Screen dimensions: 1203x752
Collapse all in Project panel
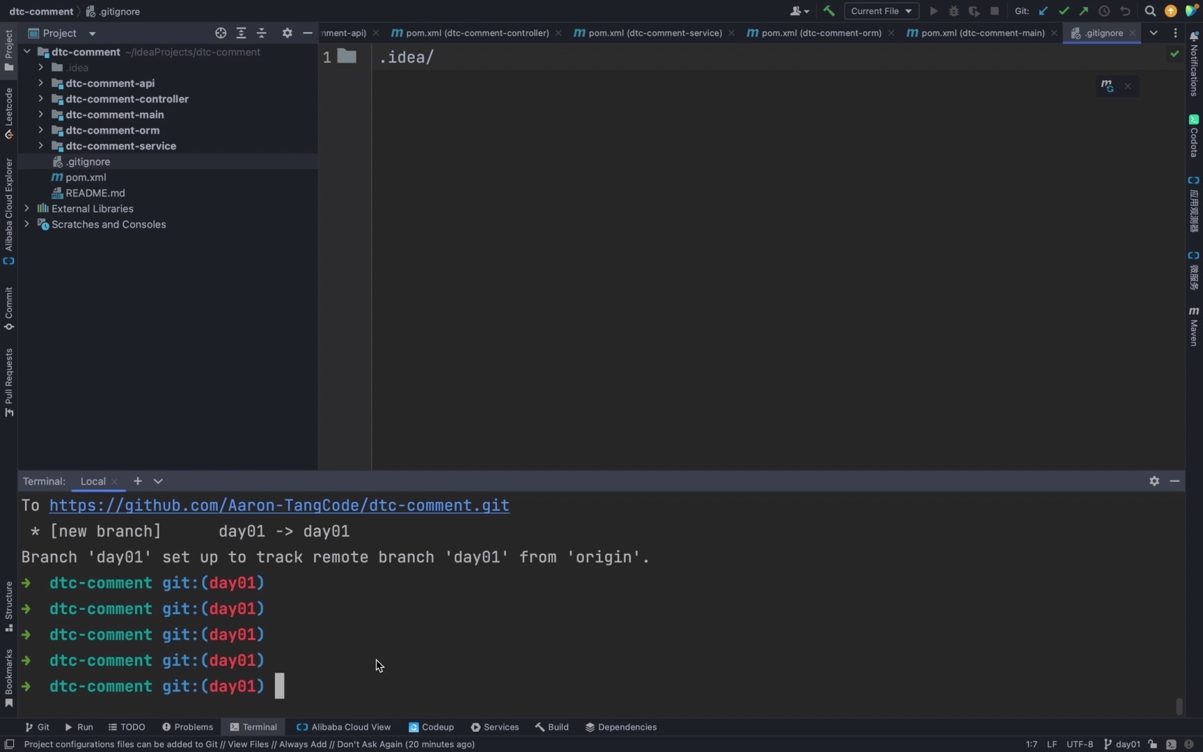(x=262, y=33)
